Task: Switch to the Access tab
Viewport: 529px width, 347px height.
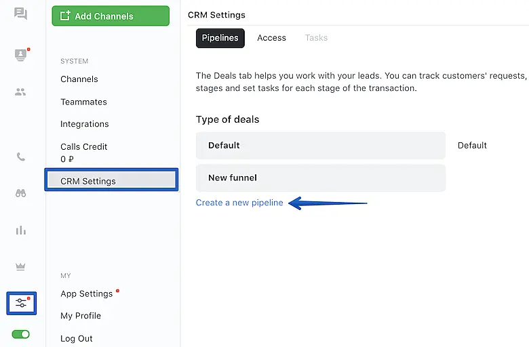Action: 271,38
